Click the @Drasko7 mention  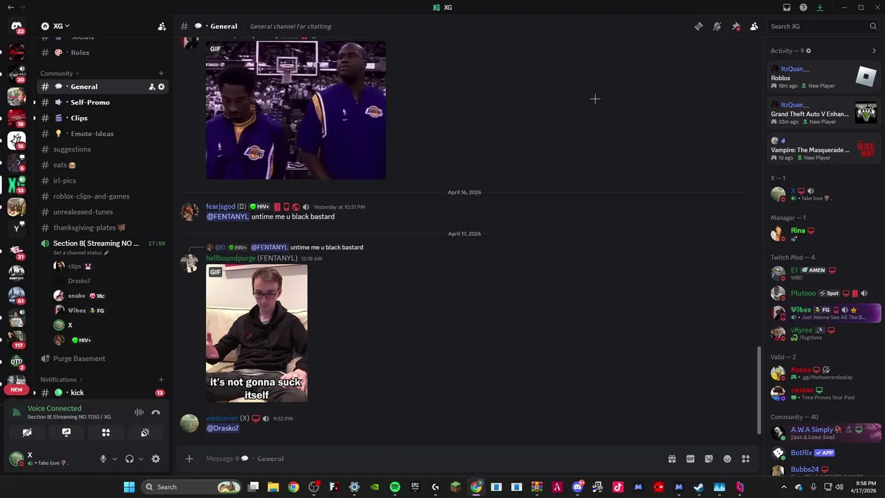pyautogui.click(x=223, y=428)
